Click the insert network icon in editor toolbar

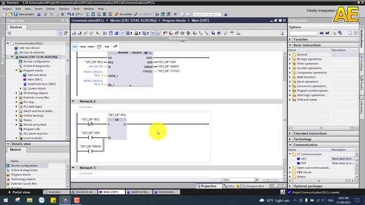74,34
